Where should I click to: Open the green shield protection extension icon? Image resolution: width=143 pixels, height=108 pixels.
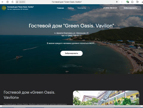tap(128, 2)
